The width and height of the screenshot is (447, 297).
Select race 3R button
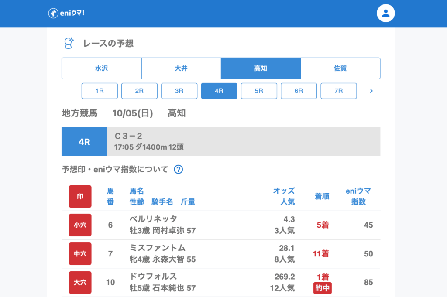(179, 91)
